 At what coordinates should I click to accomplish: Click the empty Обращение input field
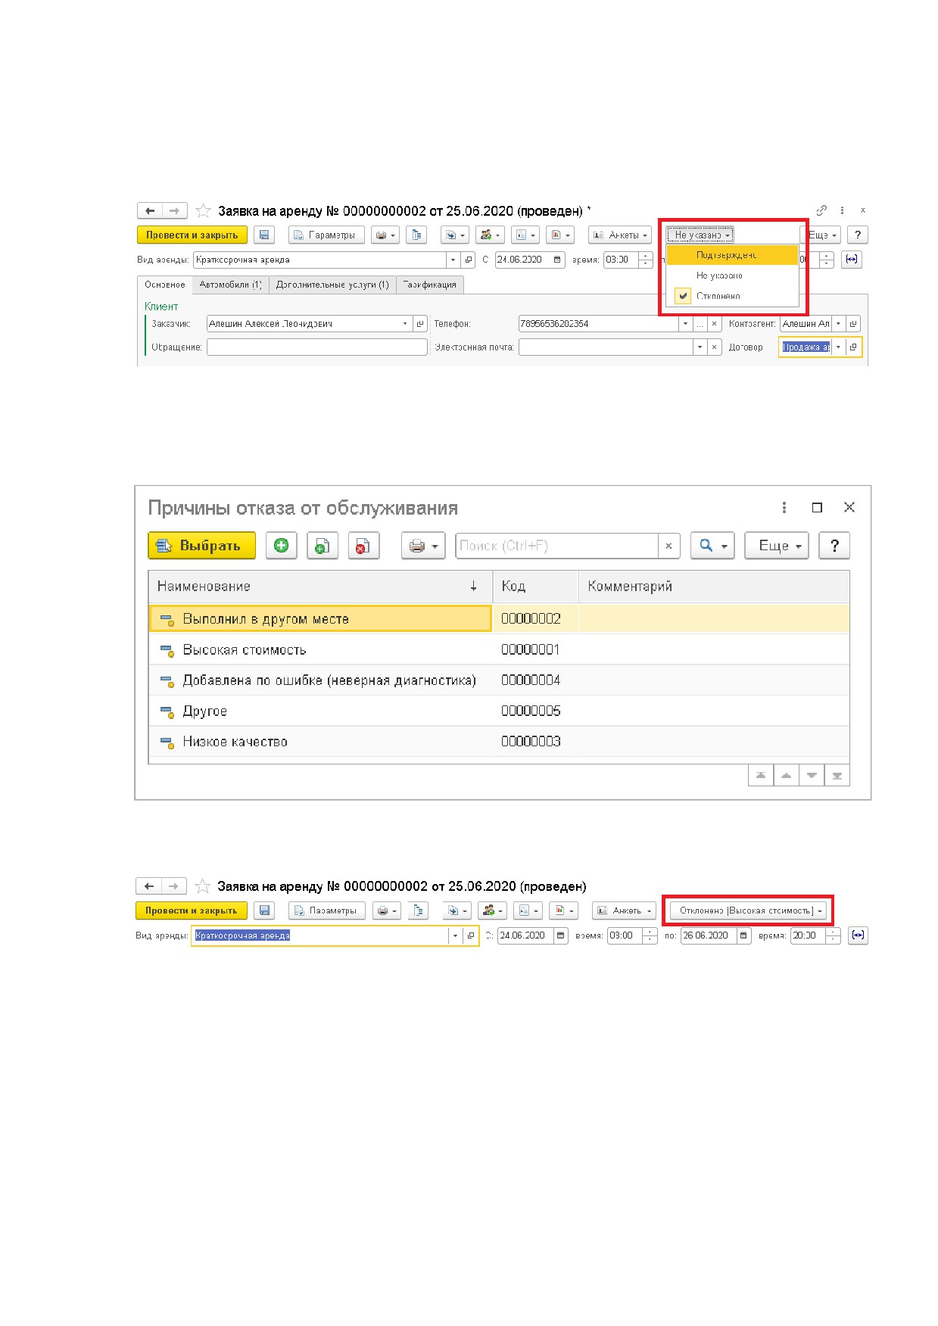[317, 347]
